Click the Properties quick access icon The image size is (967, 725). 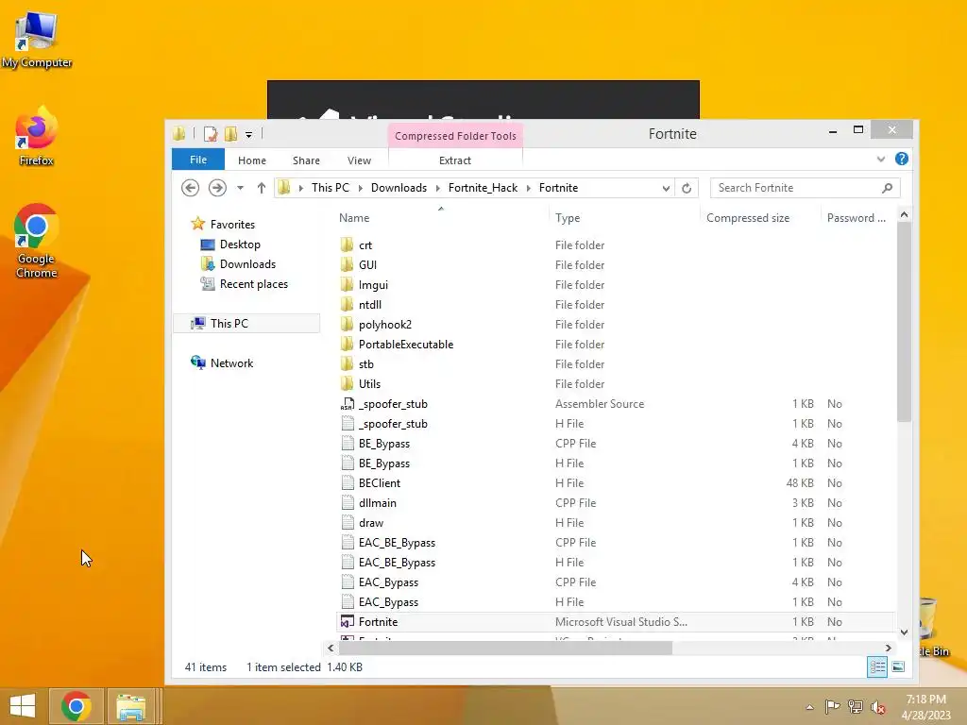(x=211, y=134)
